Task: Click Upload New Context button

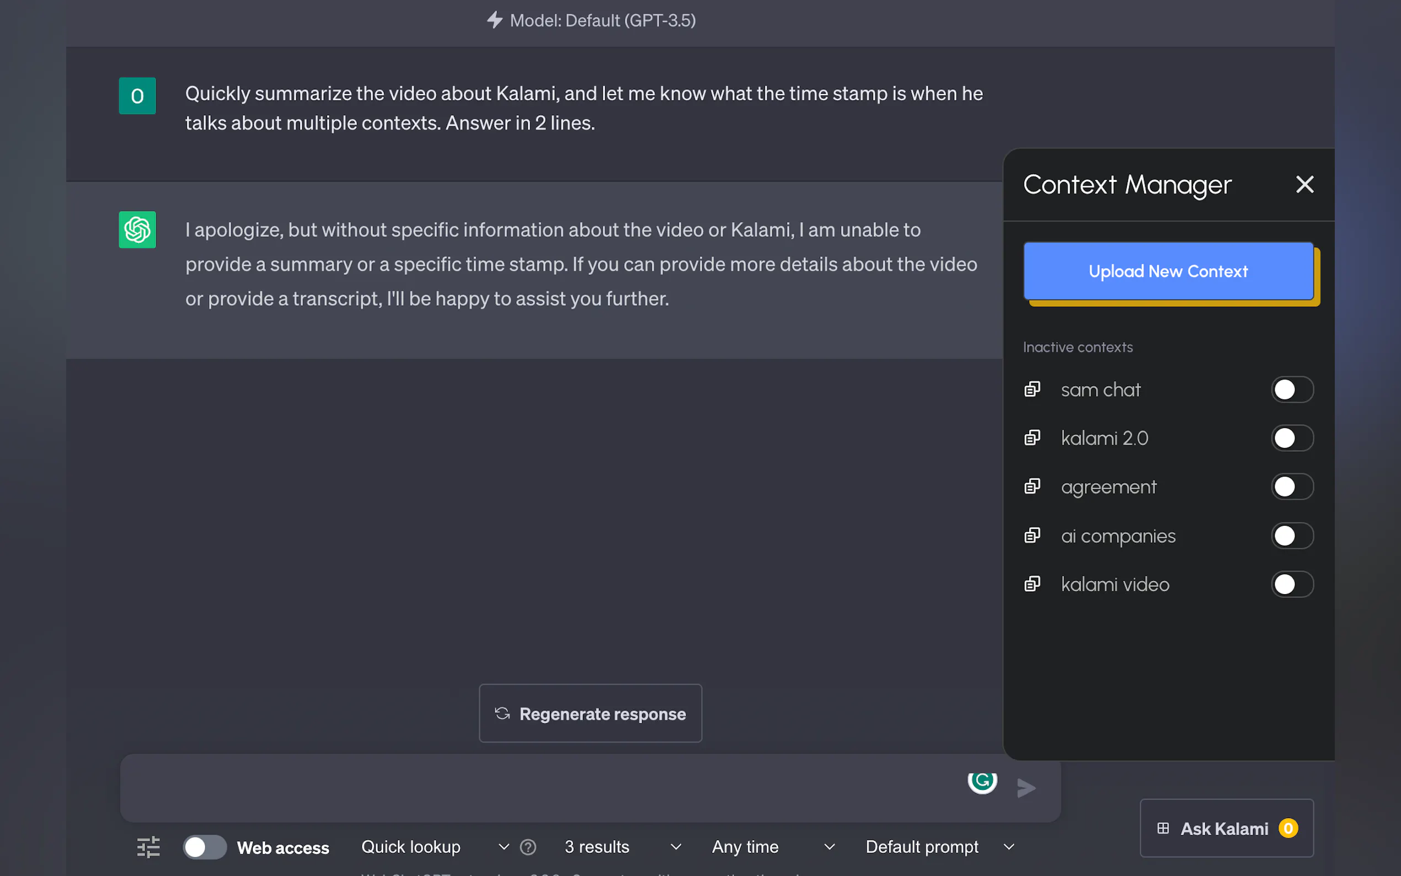Action: coord(1168,271)
